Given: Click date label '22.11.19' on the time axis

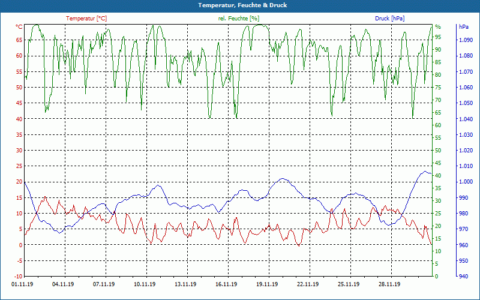Looking at the screenshot, I should [x=308, y=284].
